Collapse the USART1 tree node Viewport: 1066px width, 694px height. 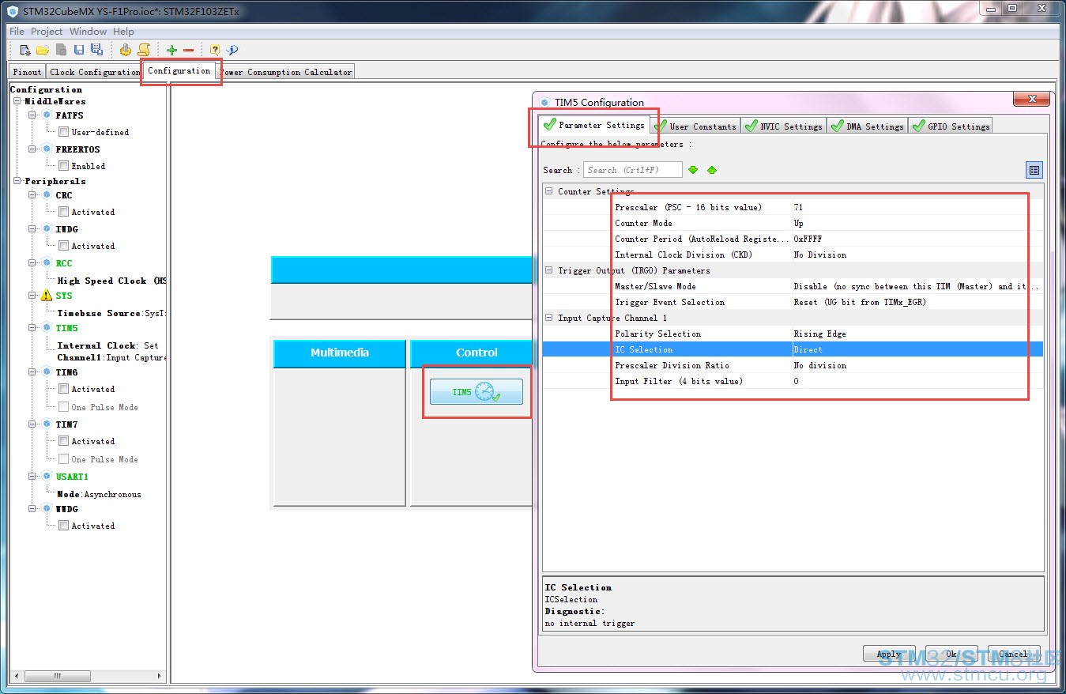point(33,477)
